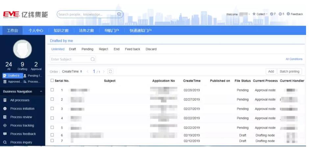Go to next page arrow
309x149 pixels.
point(104,71)
